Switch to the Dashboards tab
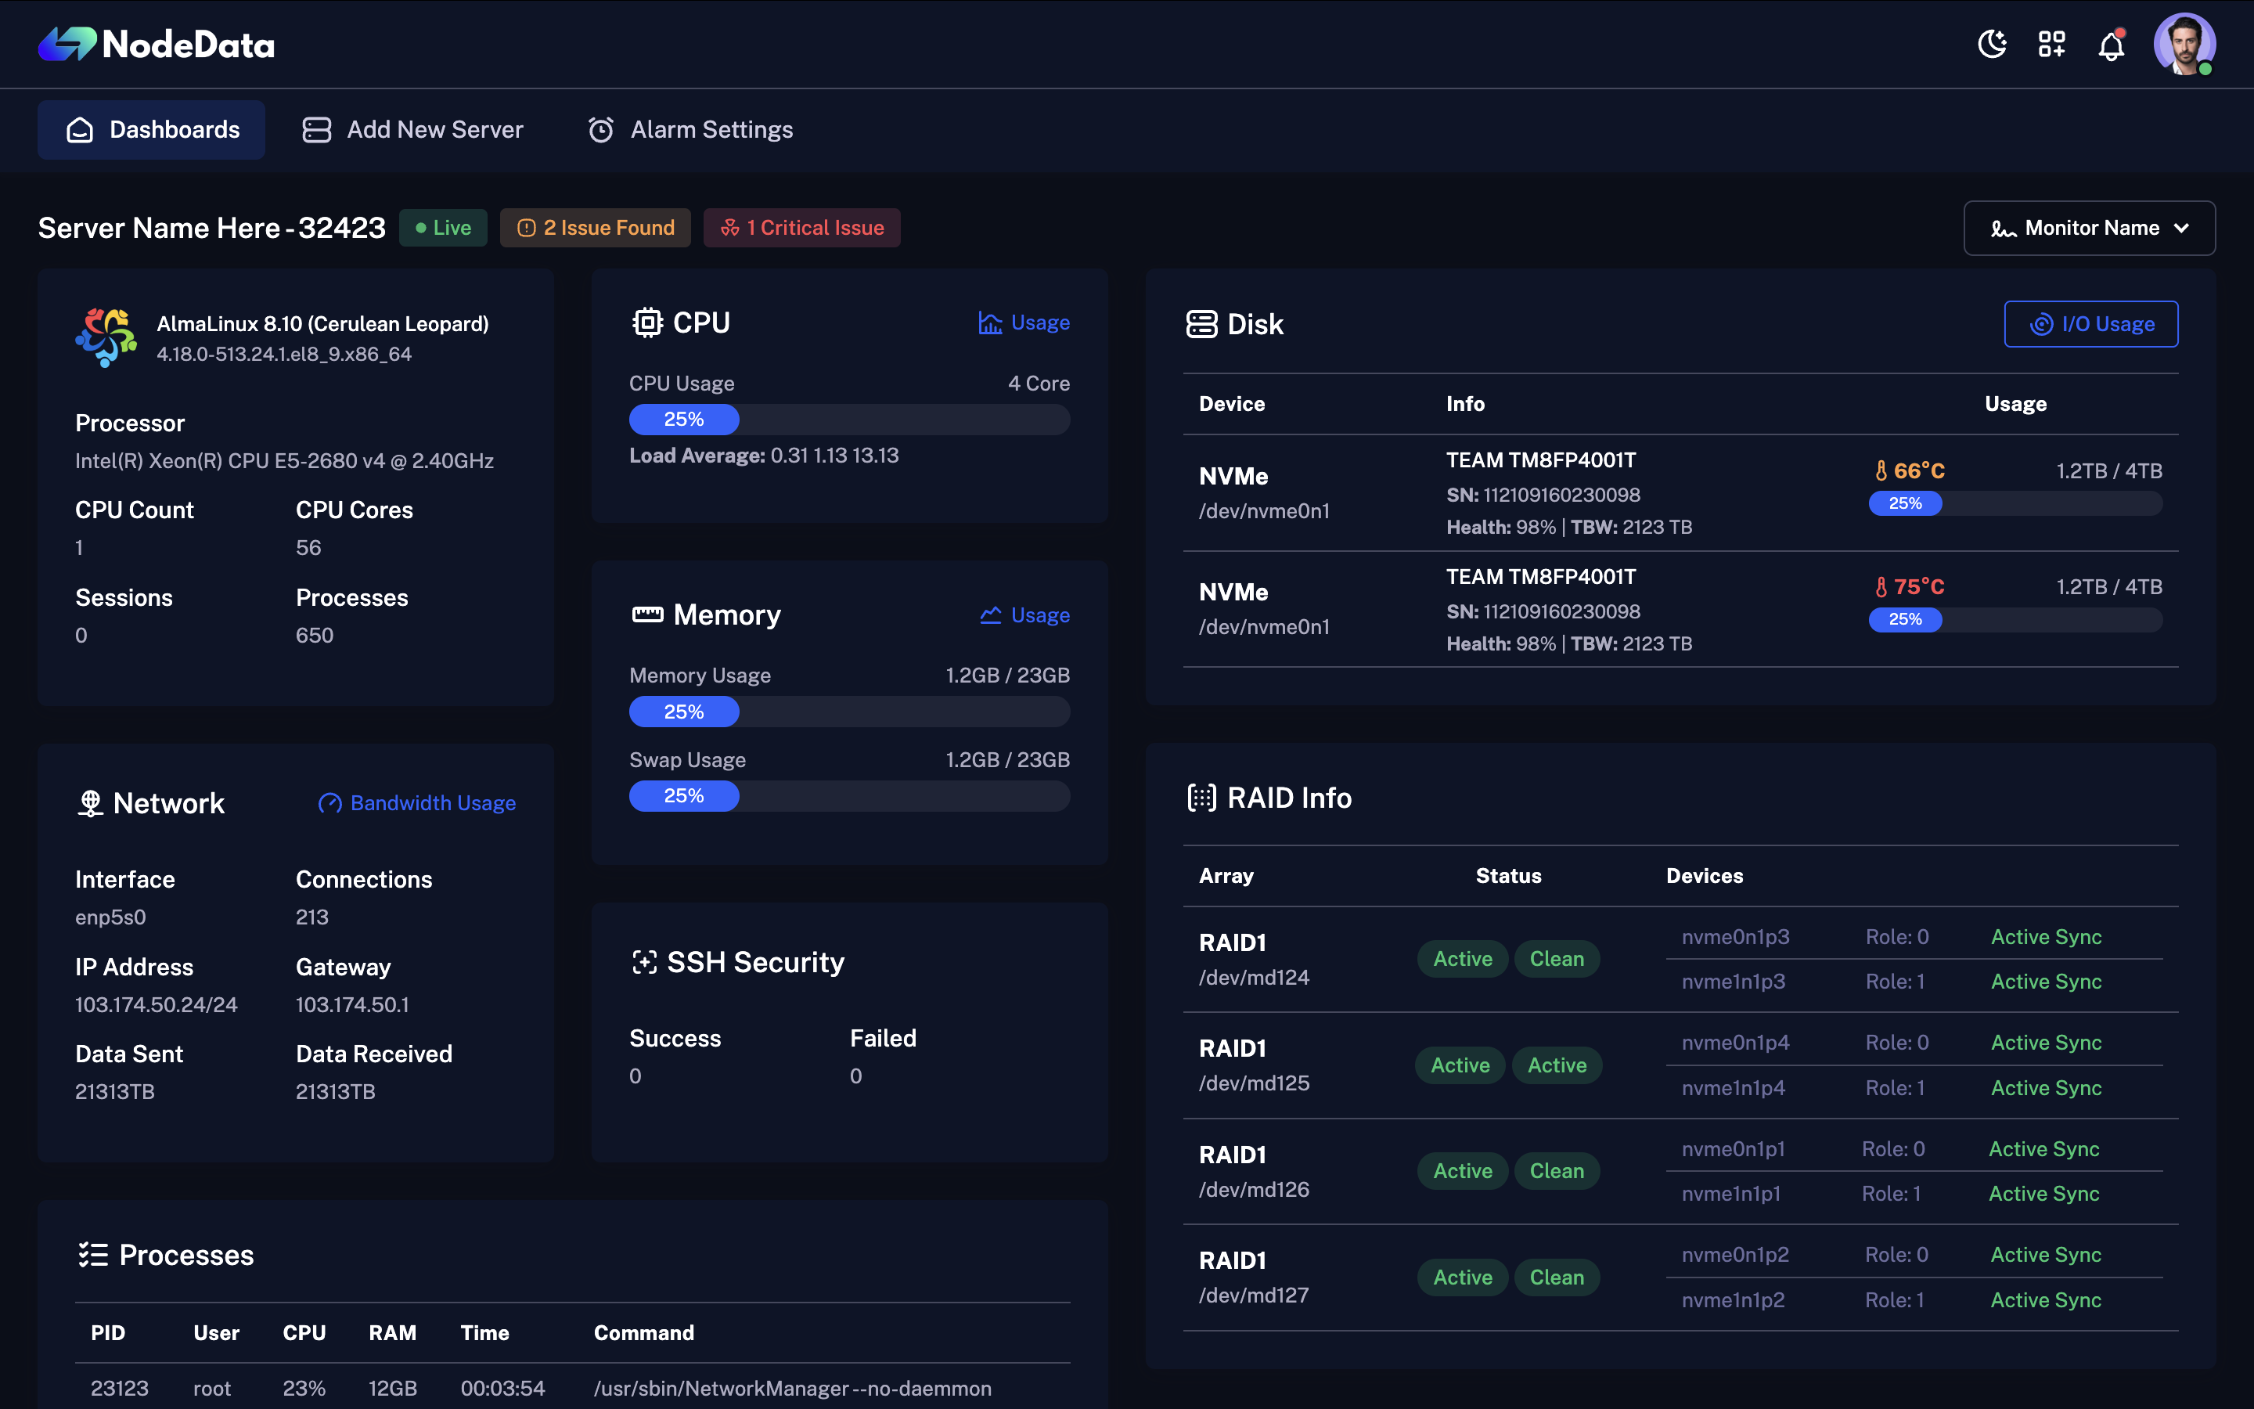The width and height of the screenshot is (2254, 1409). (151, 129)
